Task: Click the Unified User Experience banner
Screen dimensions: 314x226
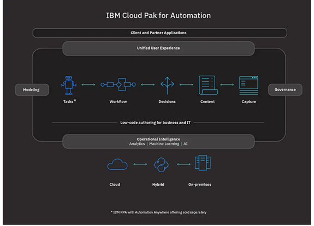Action: [x=158, y=48]
